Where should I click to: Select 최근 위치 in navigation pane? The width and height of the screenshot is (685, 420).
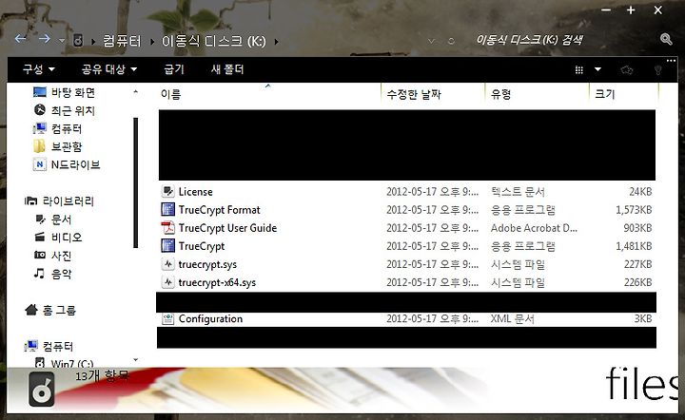(73, 111)
